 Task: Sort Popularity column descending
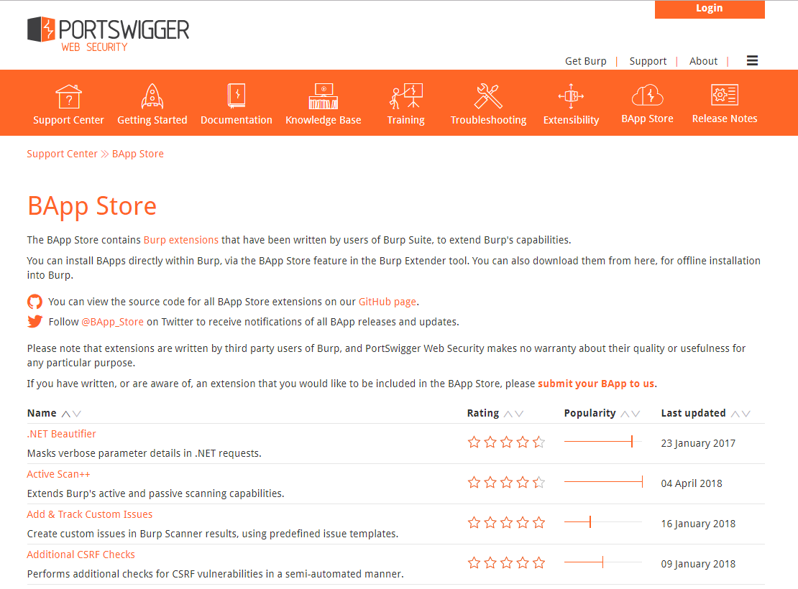pos(636,414)
